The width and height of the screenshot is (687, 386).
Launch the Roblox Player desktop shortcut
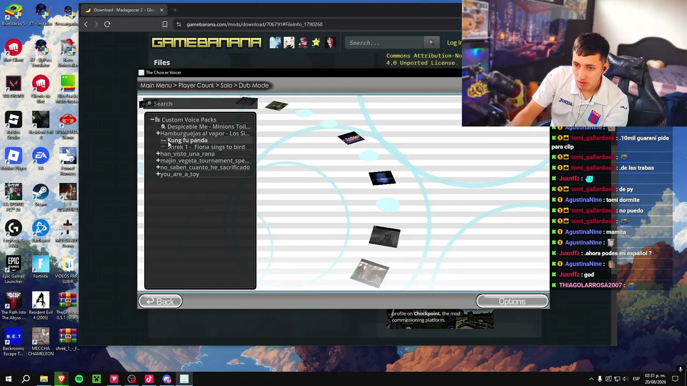coord(13,159)
